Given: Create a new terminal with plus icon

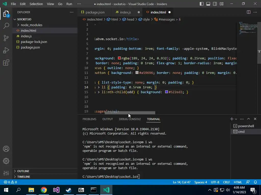Looking at the screenshot, I should [231, 119].
